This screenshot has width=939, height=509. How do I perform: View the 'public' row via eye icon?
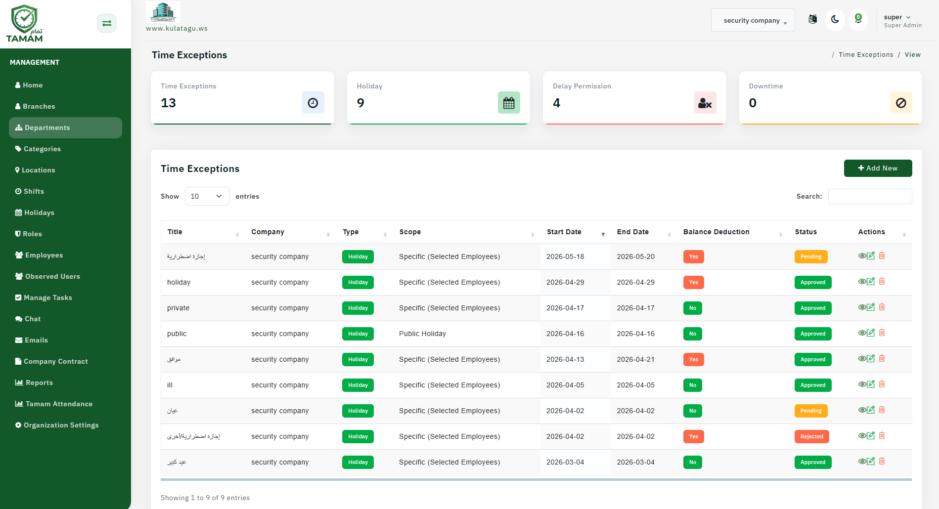862,333
